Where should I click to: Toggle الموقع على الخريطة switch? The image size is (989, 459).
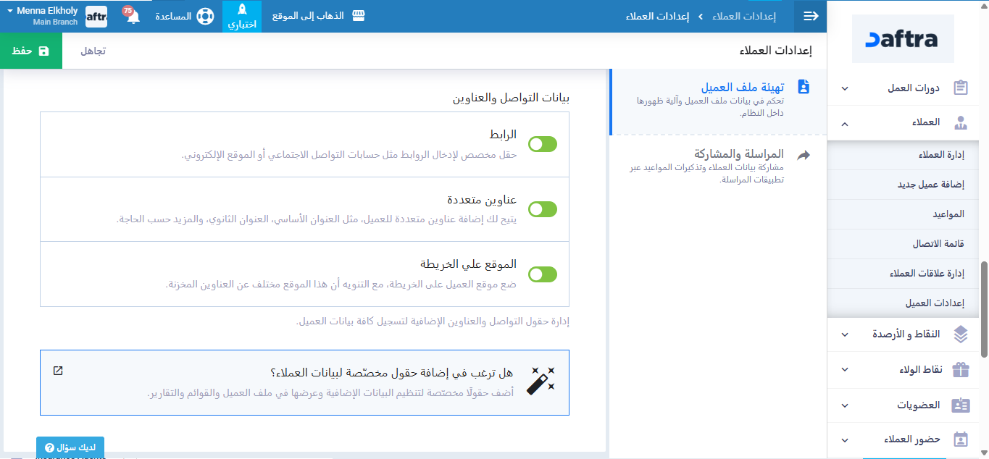(543, 274)
